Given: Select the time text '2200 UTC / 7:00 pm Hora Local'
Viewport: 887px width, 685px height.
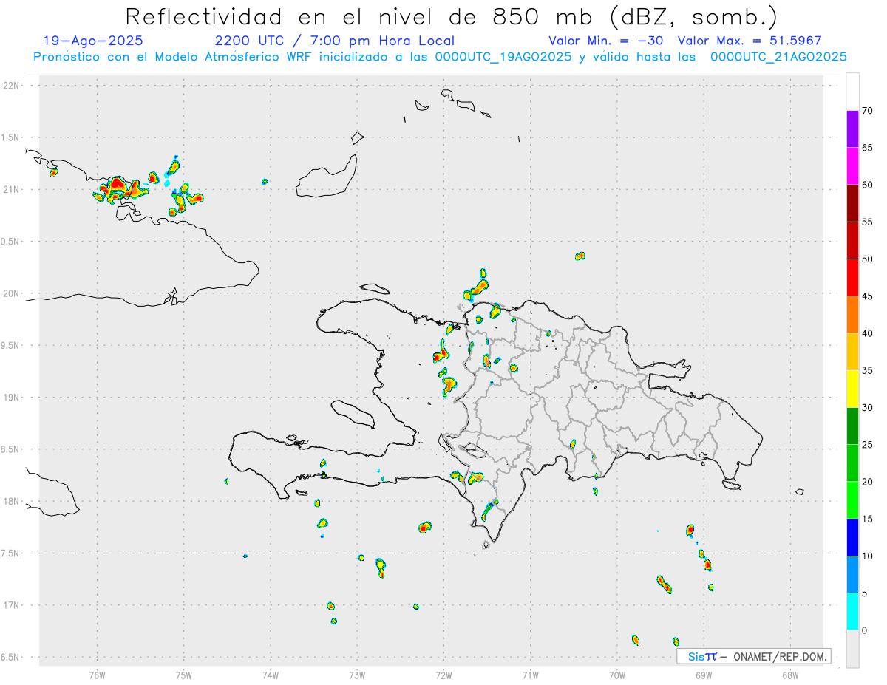Looking at the screenshot, I should (x=335, y=41).
